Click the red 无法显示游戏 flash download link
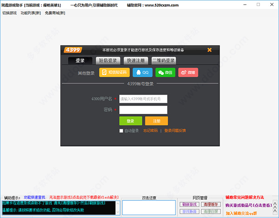Image resolution: width=279 pixels, height=218 pixels. [84, 198]
